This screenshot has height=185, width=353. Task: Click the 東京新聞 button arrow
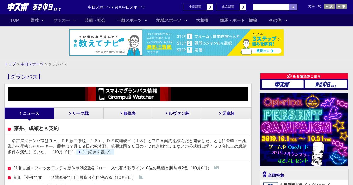click(x=243, y=7)
